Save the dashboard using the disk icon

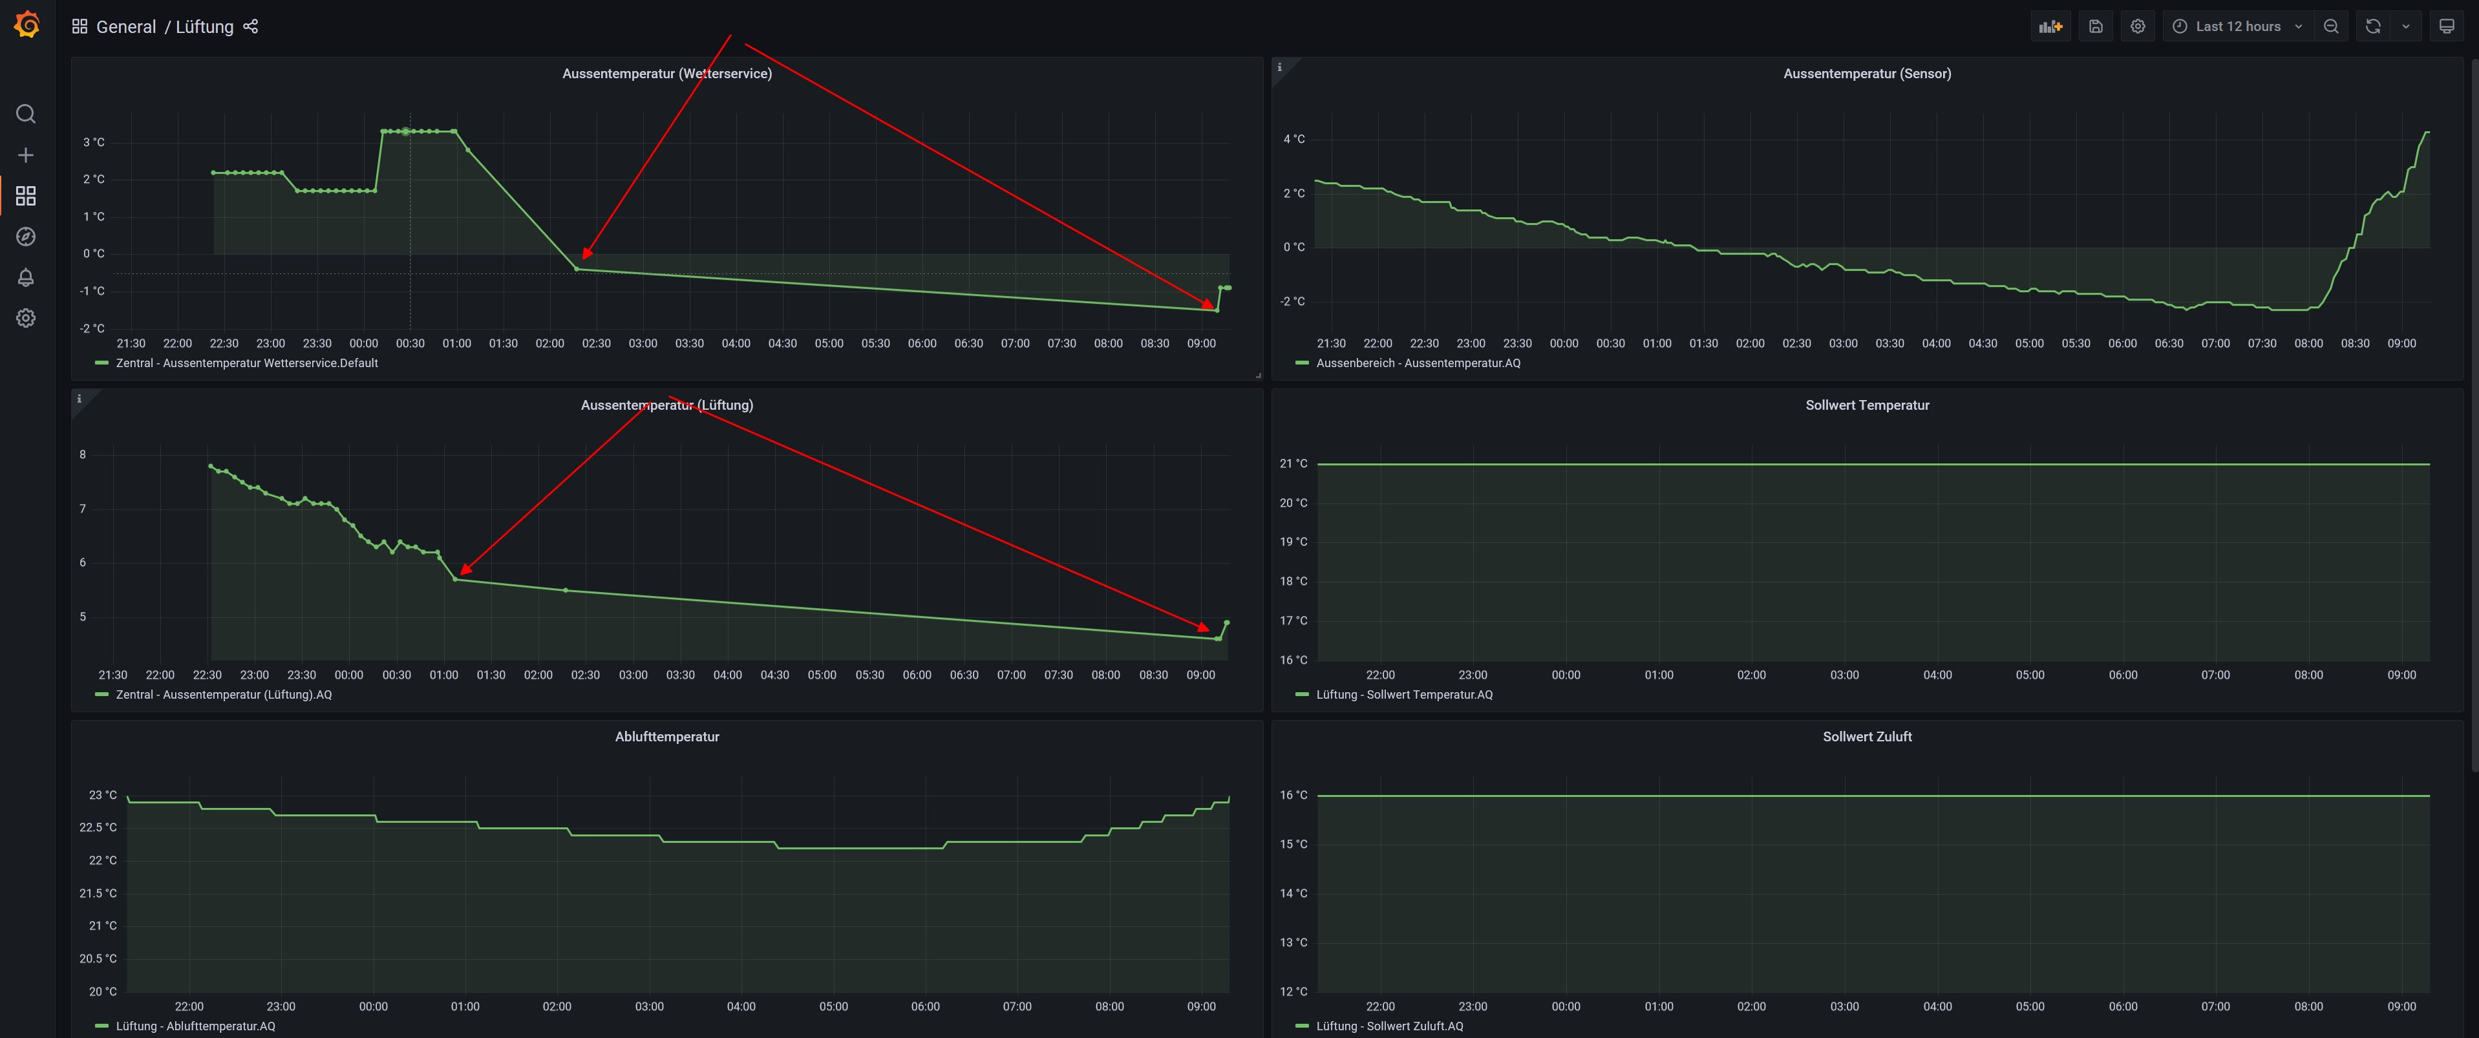[2096, 27]
